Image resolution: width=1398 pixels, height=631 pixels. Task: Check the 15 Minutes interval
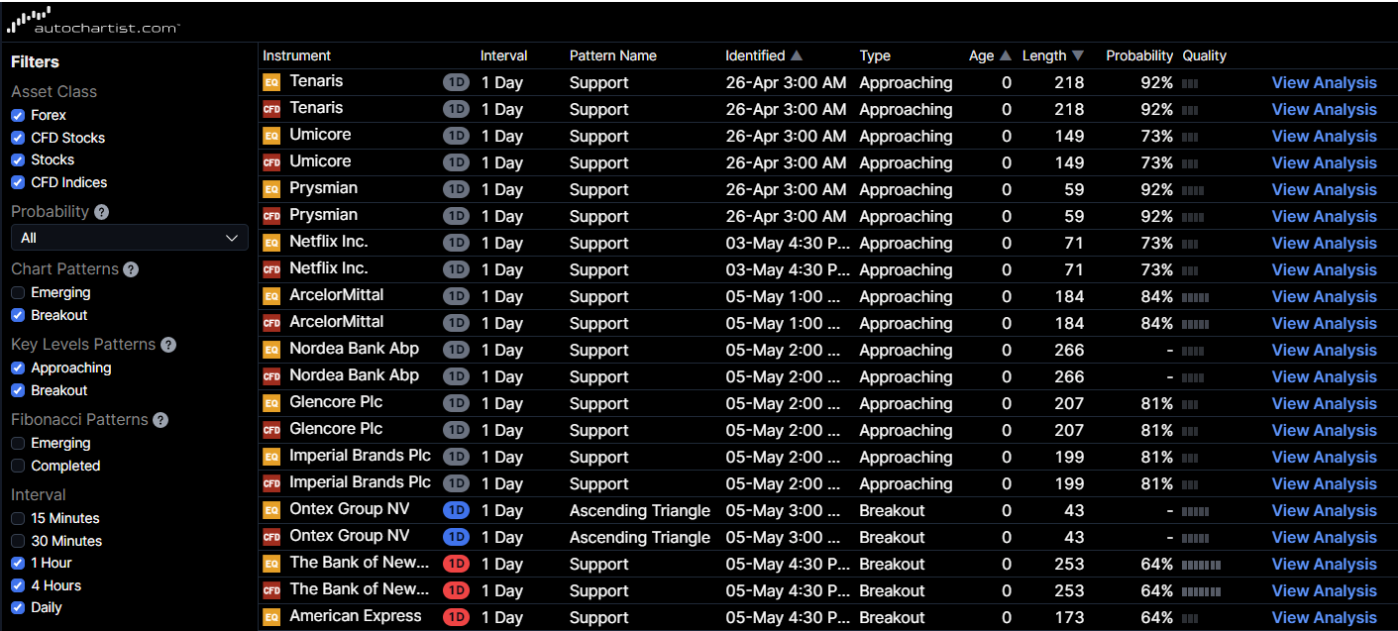(x=18, y=518)
